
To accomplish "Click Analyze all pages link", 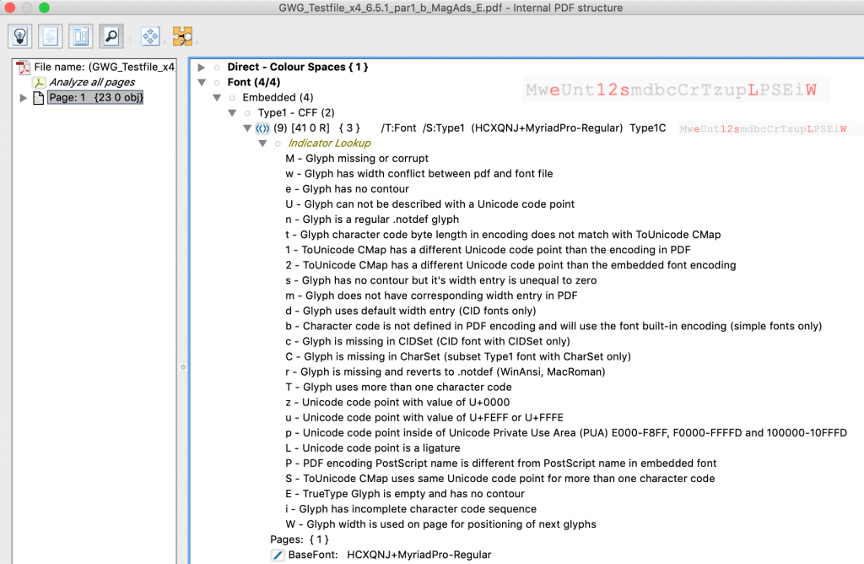I will 91,82.
